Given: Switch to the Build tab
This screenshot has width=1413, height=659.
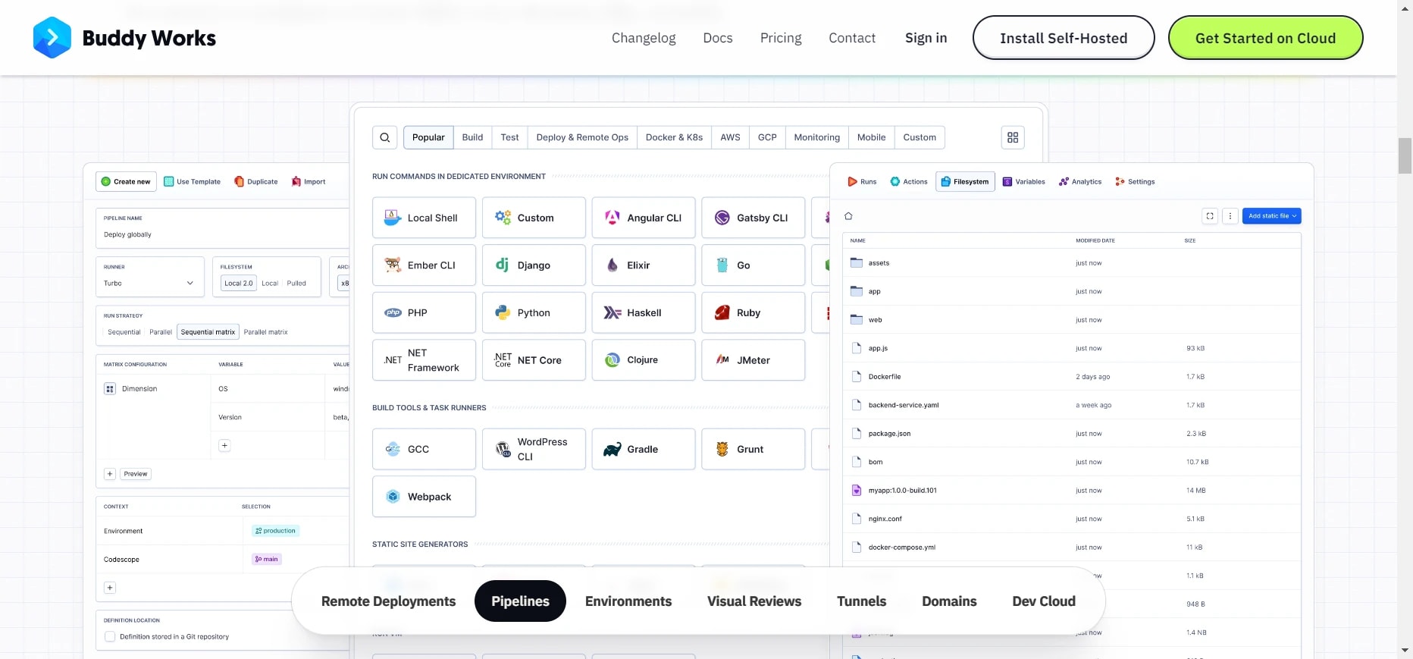Looking at the screenshot, I should [472, 137].
